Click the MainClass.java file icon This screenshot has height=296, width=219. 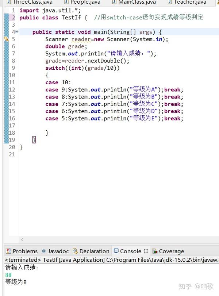114,2
